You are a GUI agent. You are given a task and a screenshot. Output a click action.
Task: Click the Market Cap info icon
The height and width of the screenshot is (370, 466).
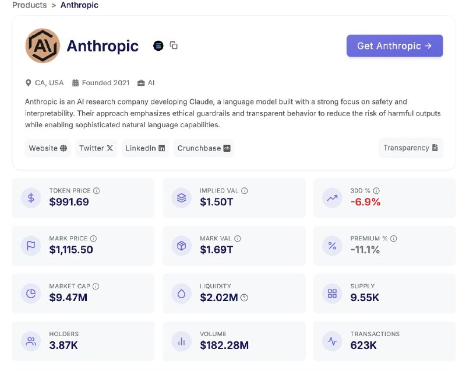click(96, 286)
